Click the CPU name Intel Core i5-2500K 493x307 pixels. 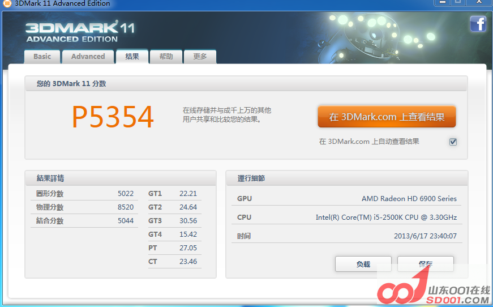(x=386, y=217)
